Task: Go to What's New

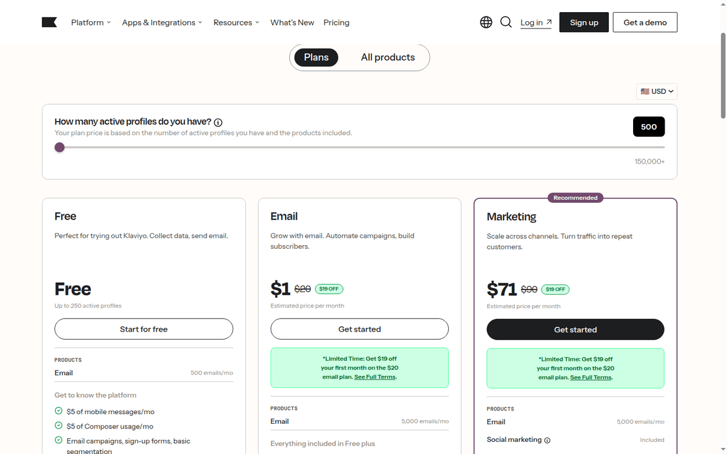Action: point(292,22)
